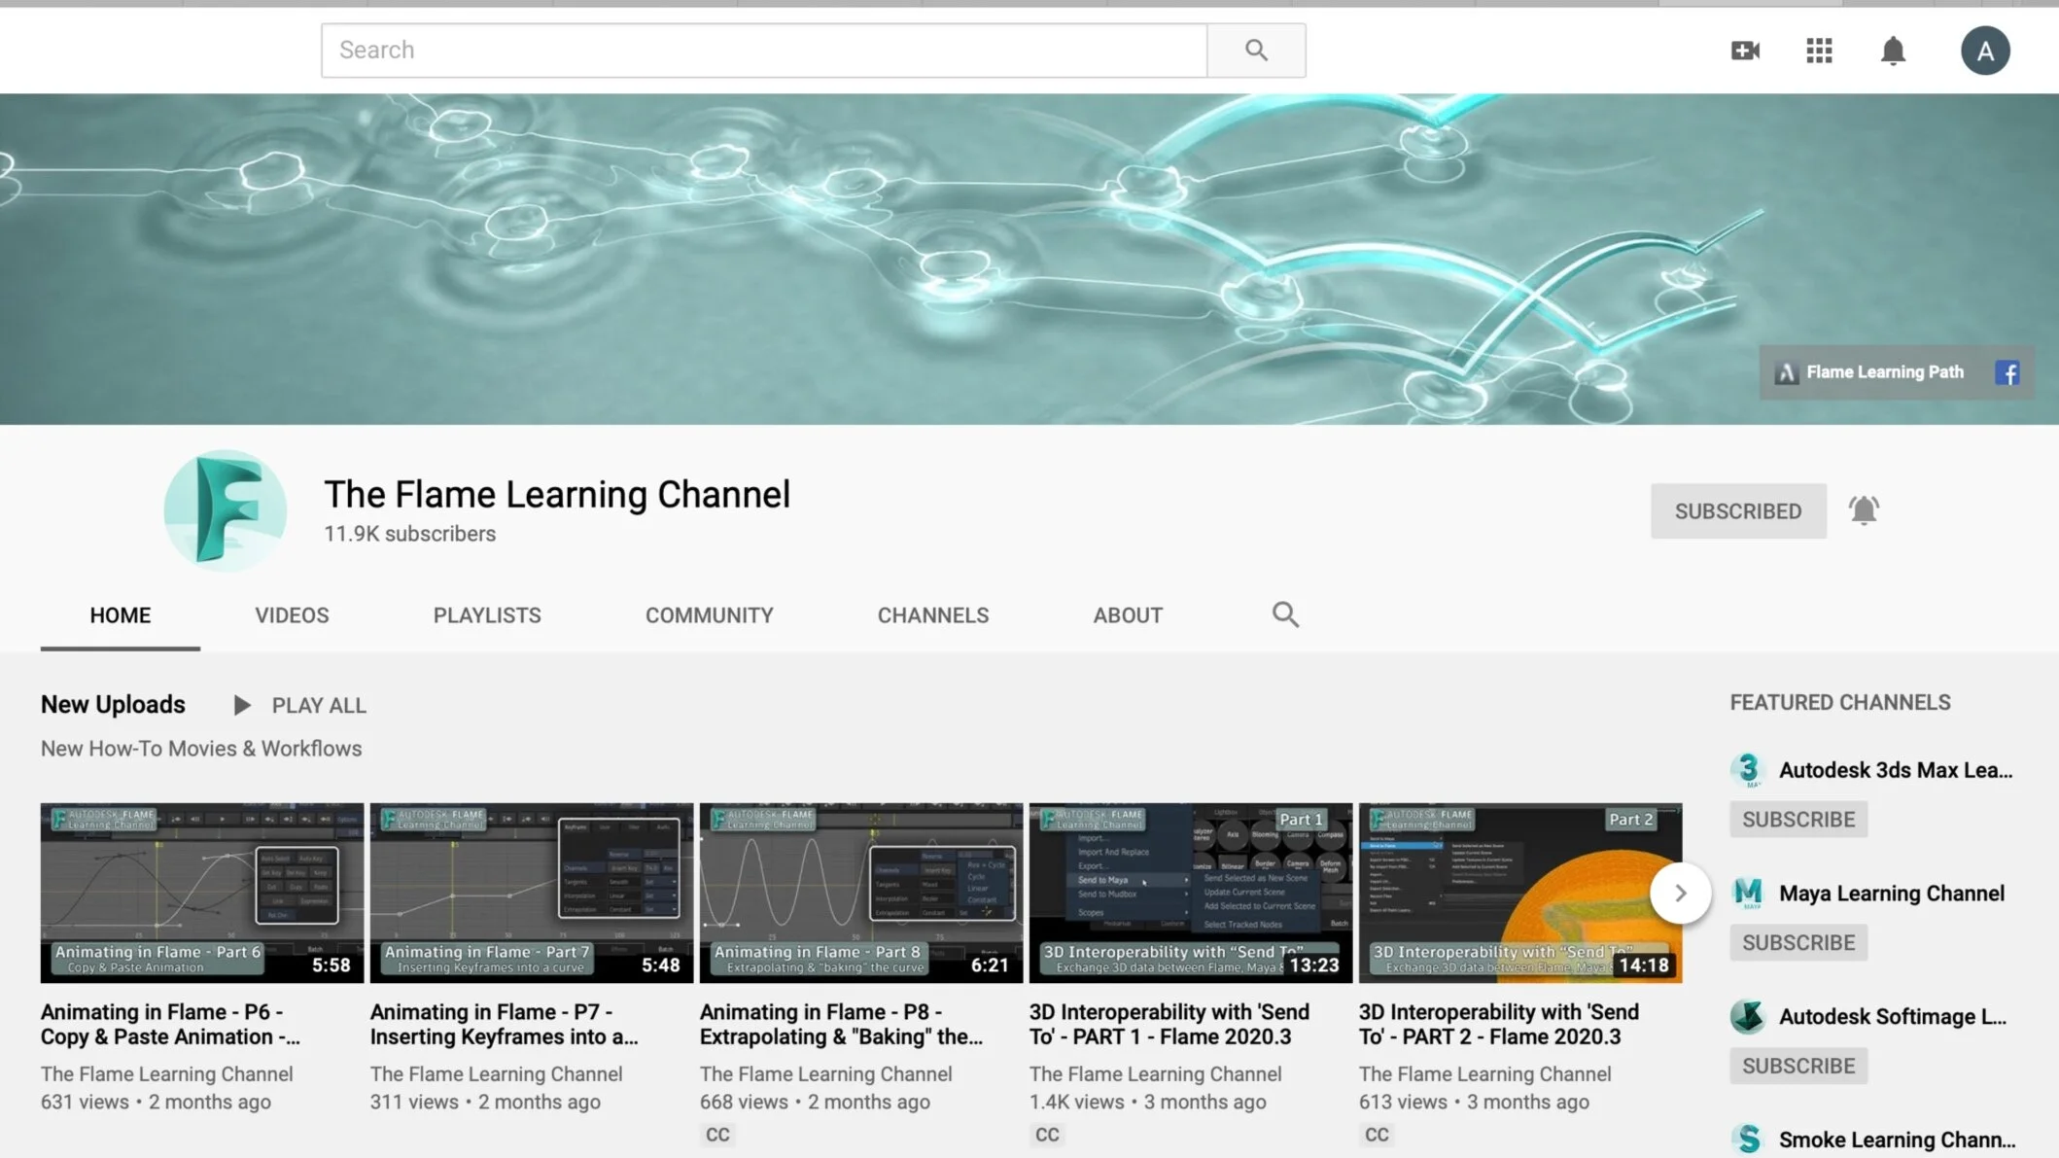Click the Flame channel logo avatar

click(226, 509)
